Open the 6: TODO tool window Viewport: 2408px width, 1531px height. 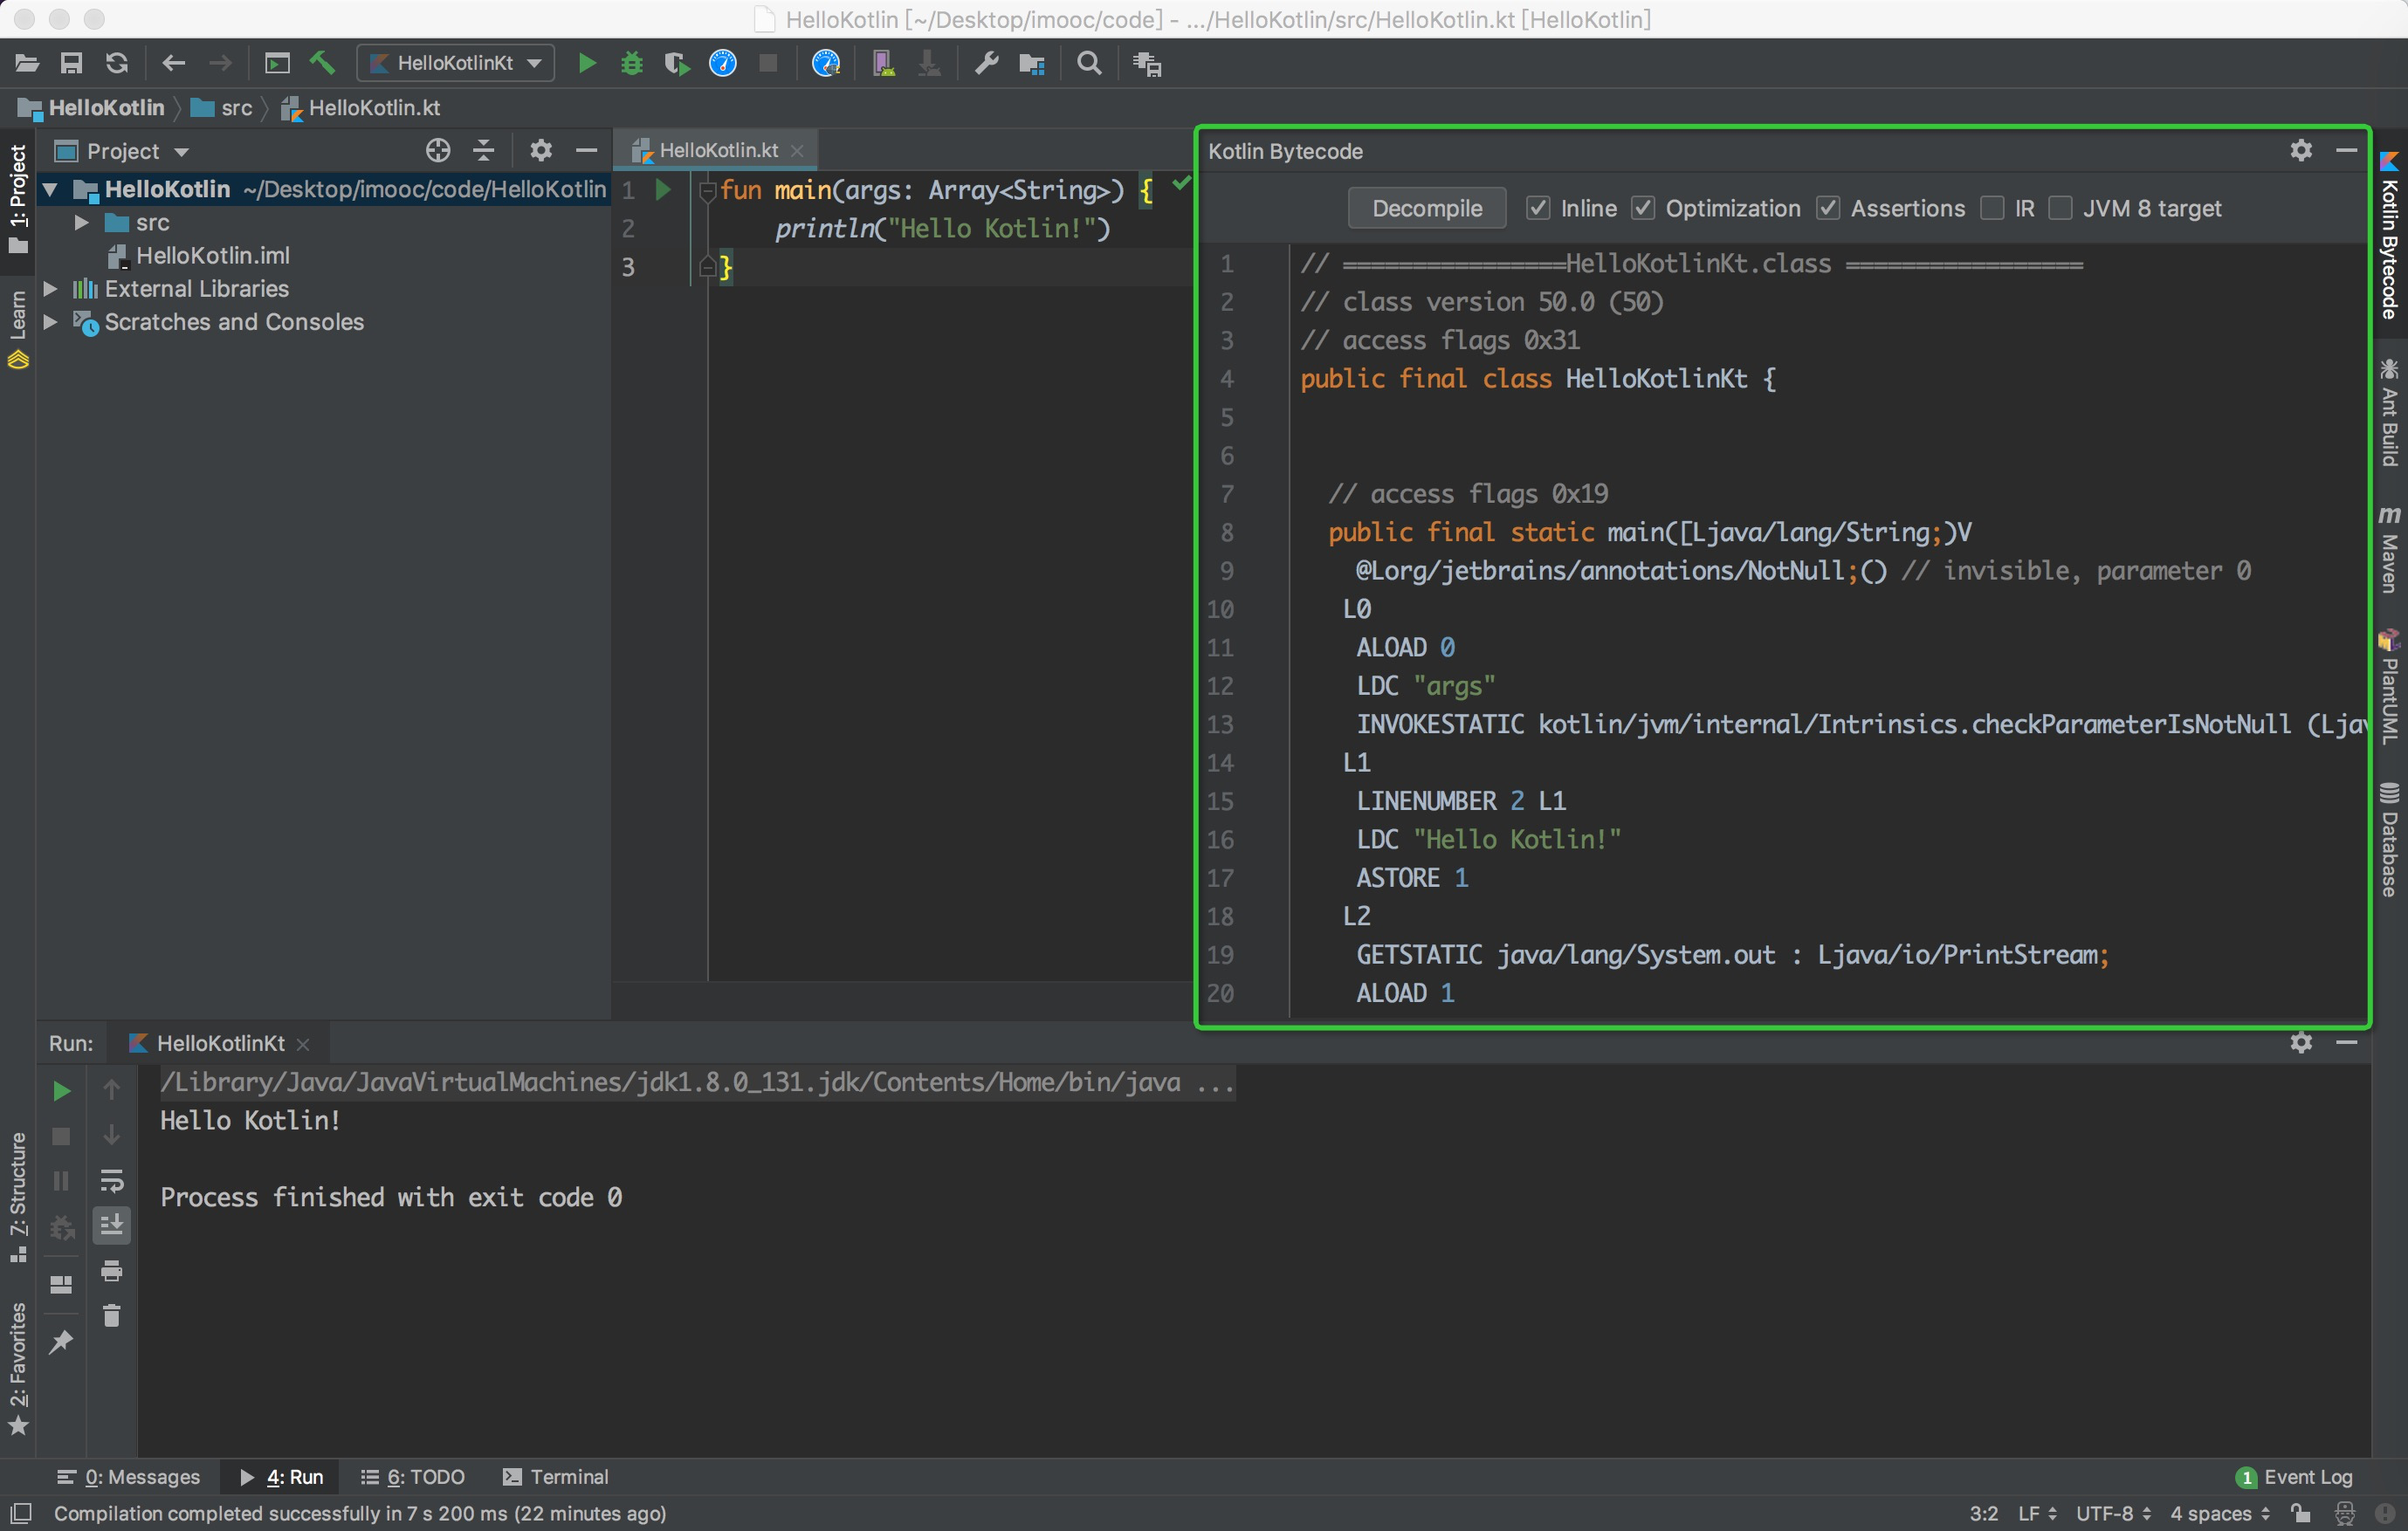[x=413, y=1477]
